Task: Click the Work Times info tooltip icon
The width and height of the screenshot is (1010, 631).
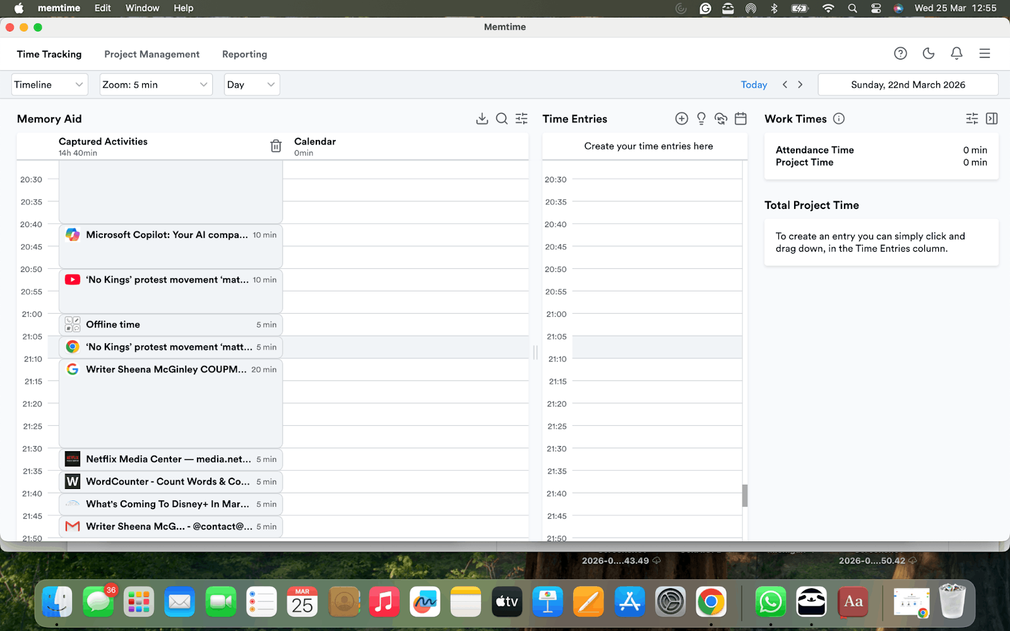Action: pos(839,118)
